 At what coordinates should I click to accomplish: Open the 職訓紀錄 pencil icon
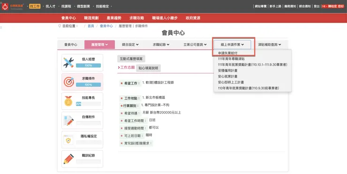click(x=68, y=159)
